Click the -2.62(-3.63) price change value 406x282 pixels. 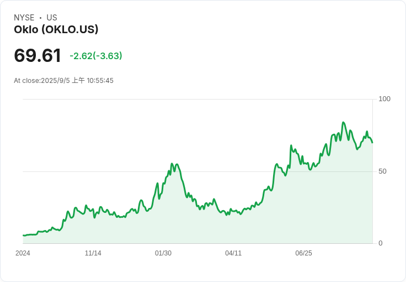tap(96, 56)
